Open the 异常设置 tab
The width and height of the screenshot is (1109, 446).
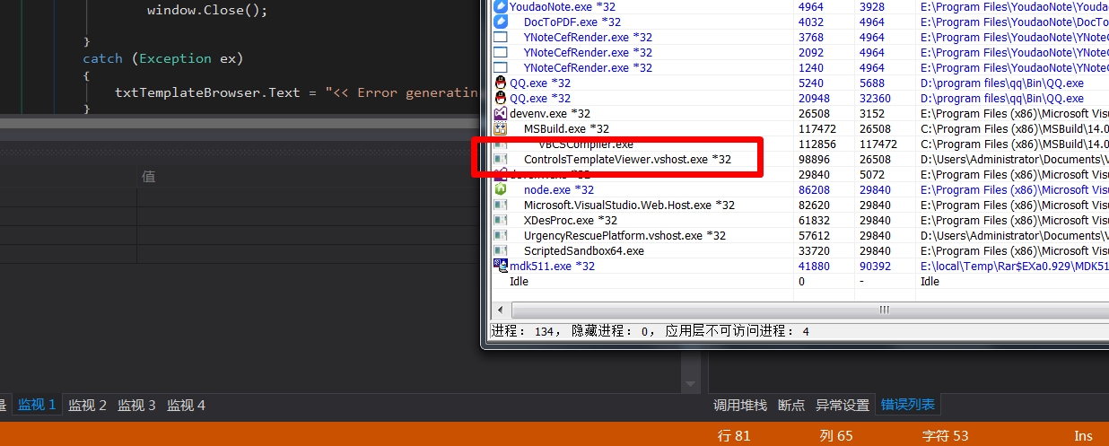[x=843, y=405]
